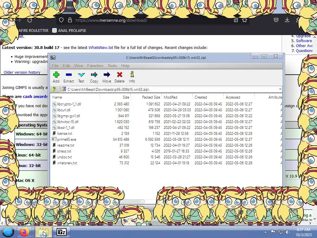The image size is (317, 238).
Task: Click the Mac OS X table row
Action: (x=31, y=180)
